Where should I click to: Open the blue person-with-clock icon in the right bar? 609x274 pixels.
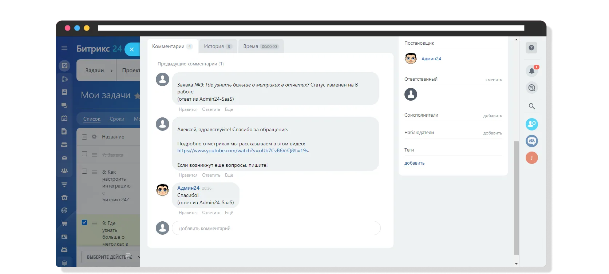[x=532, y=124]
